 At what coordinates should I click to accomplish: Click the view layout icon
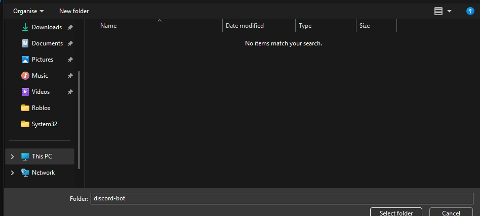[x=438, y=11]
